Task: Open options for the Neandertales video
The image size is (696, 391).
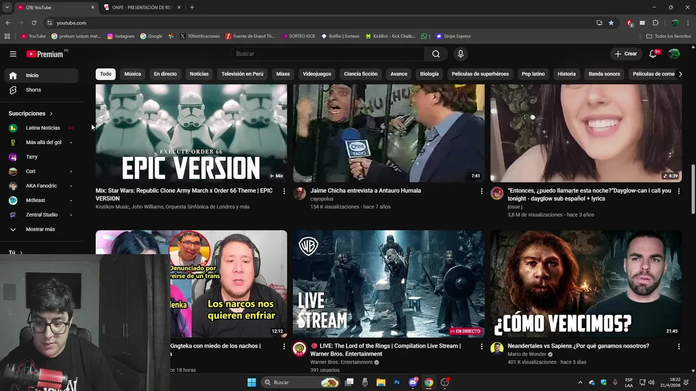Action: click(679, 346)
